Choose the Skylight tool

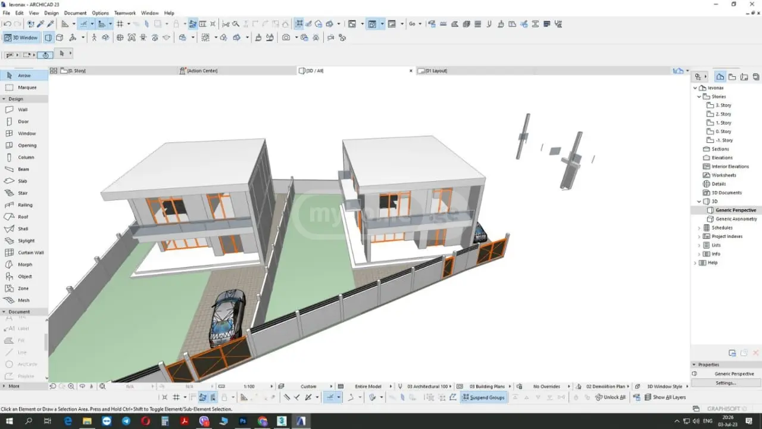click(24, 241)
